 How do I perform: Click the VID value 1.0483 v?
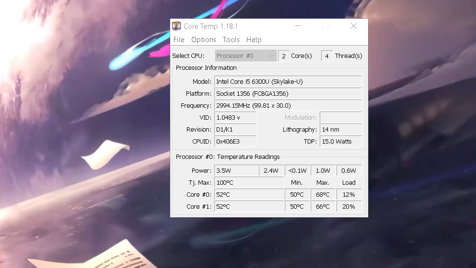click(235, 118)
